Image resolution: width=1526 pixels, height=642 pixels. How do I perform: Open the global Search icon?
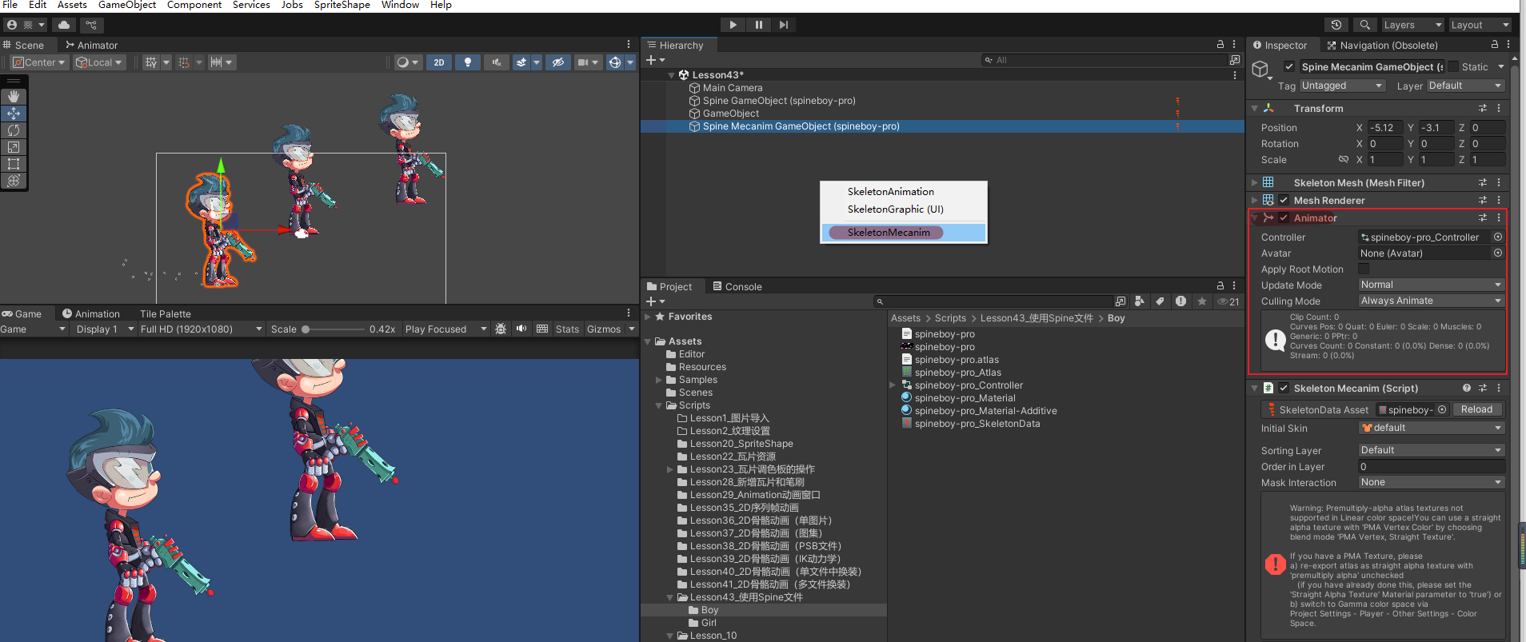click(x=1364, y=25)
